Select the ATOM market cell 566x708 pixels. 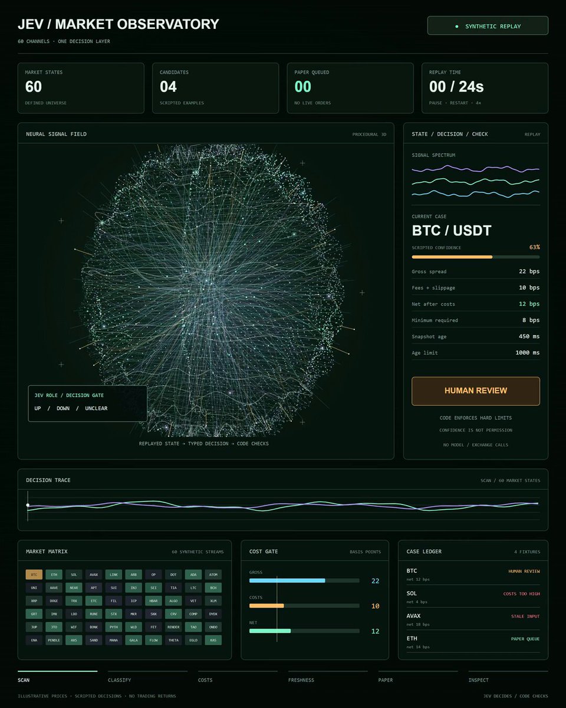pos(213,574)
